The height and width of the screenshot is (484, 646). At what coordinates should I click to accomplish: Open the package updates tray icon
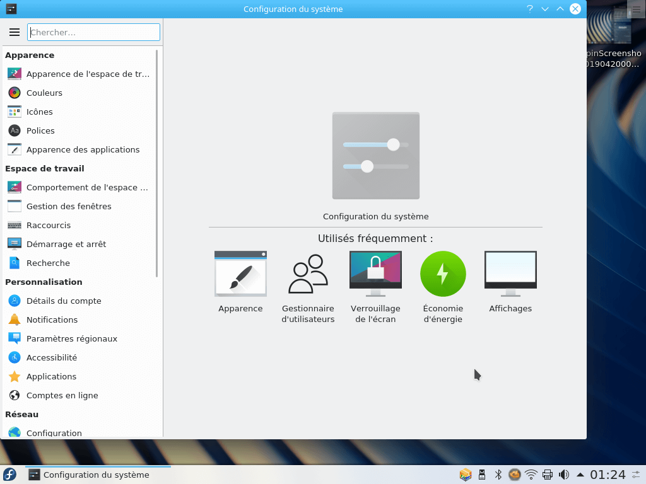[x=466, y=475]
